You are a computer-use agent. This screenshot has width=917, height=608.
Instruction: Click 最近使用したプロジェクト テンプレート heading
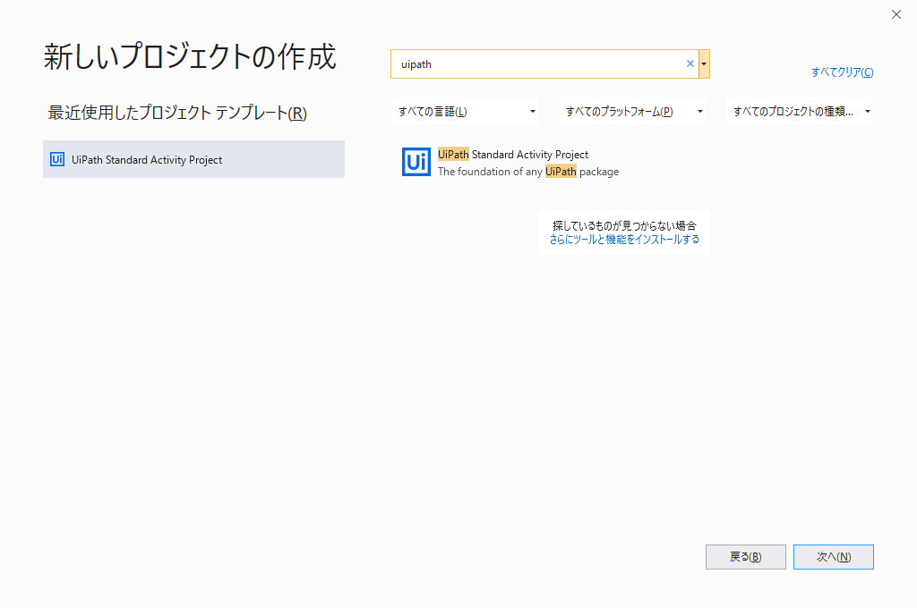[x=177, y=112]
